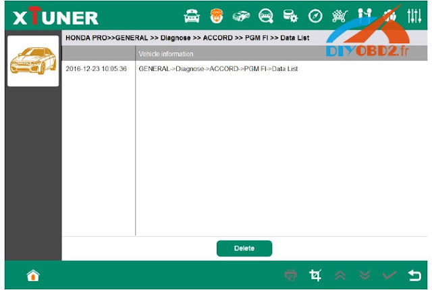Click the Delete button
Viewport: 432px width, 290px height.
244,248
